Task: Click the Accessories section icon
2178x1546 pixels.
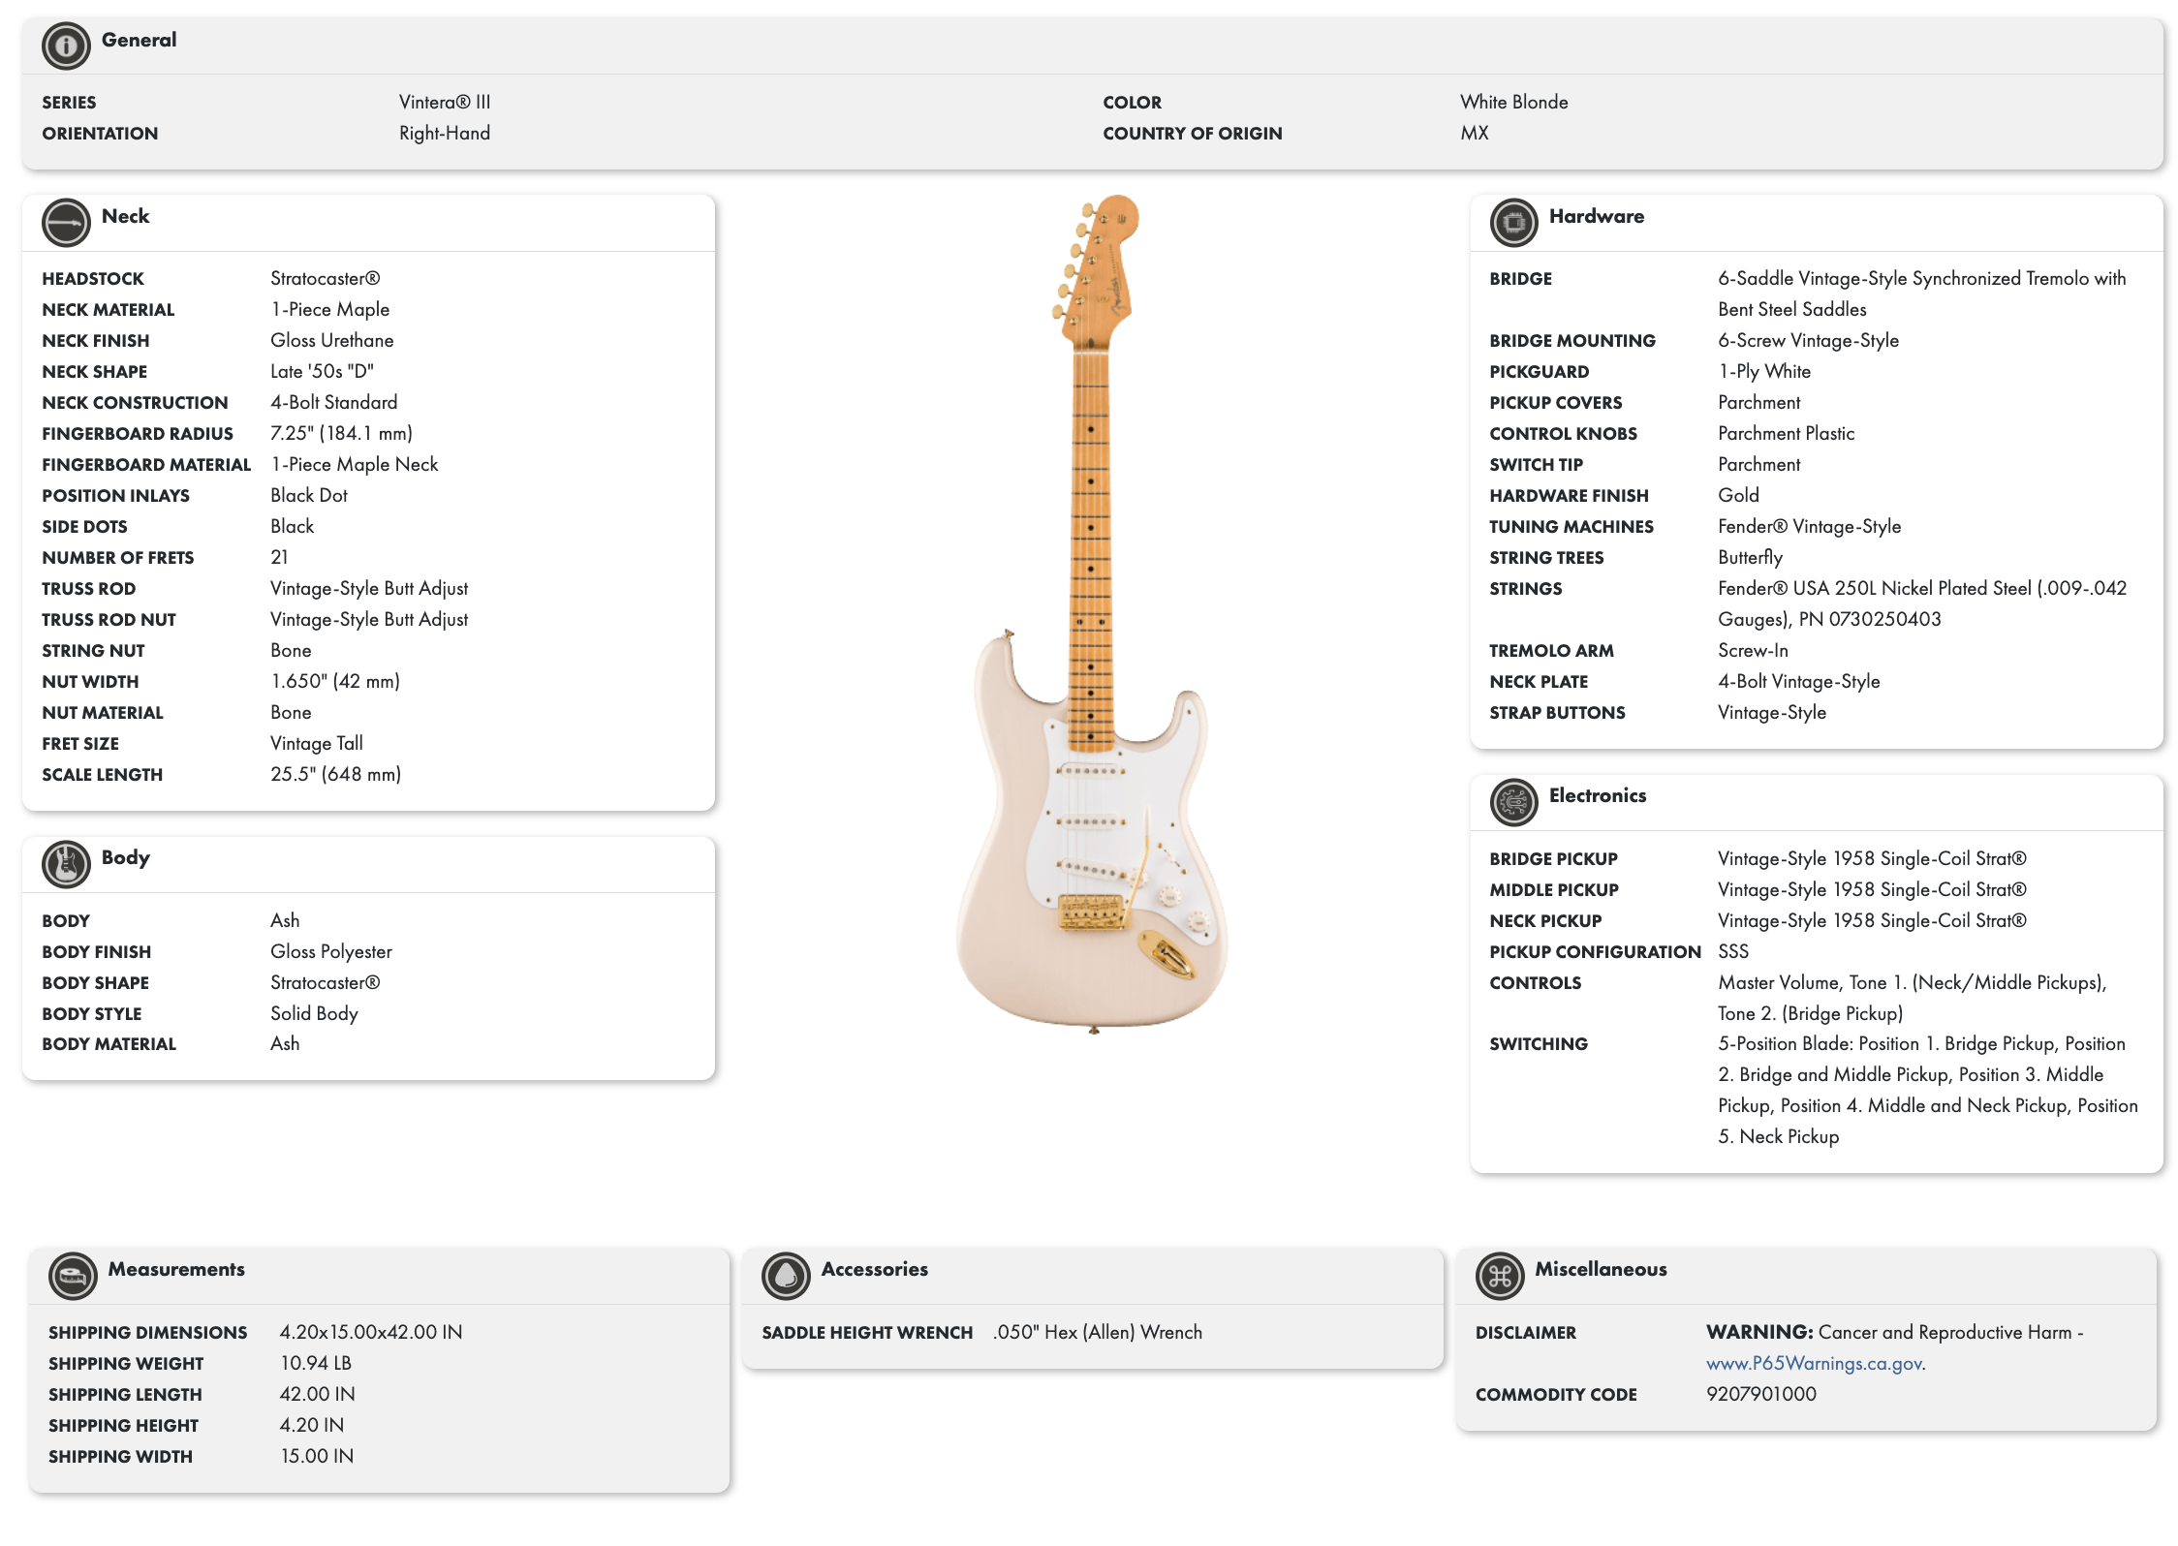Action: [786, 1275]
